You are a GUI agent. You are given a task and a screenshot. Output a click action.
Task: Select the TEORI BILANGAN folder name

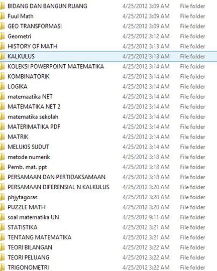(30, 247)
